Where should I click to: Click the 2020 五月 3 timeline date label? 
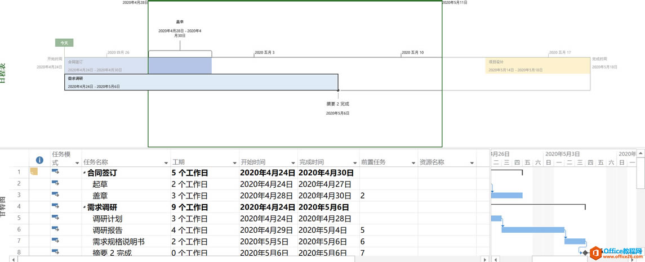(265, 52)
